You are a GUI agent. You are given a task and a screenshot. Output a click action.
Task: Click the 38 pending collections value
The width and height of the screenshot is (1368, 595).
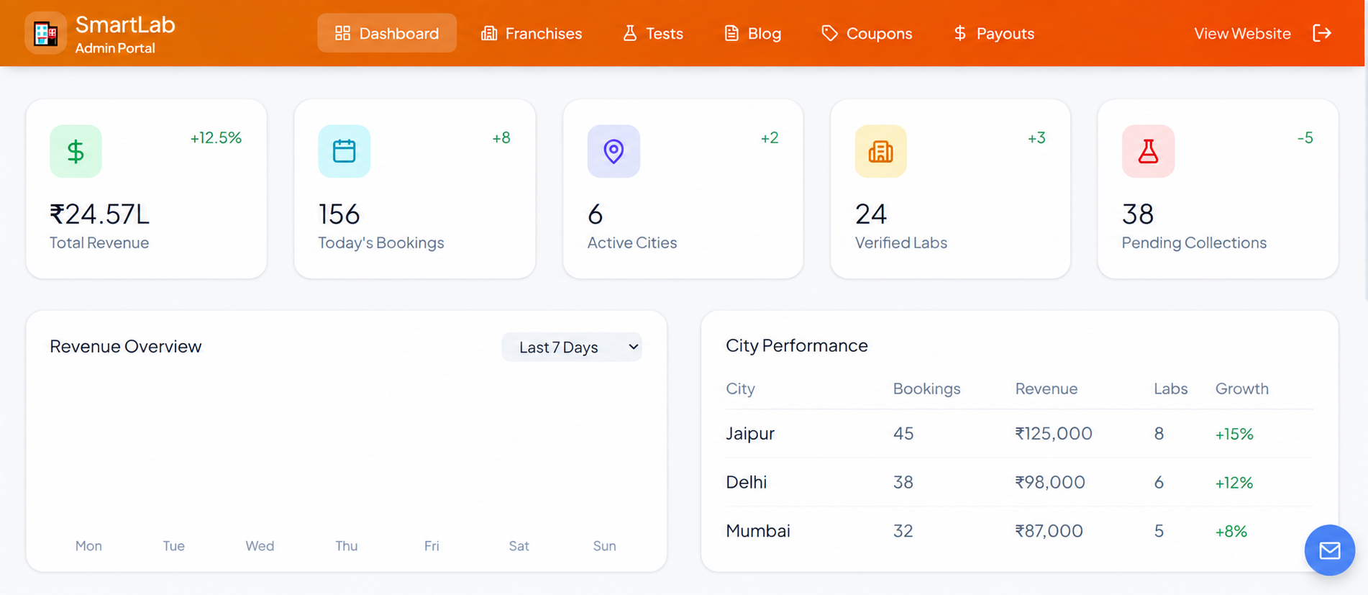(x=1138, y=214)
